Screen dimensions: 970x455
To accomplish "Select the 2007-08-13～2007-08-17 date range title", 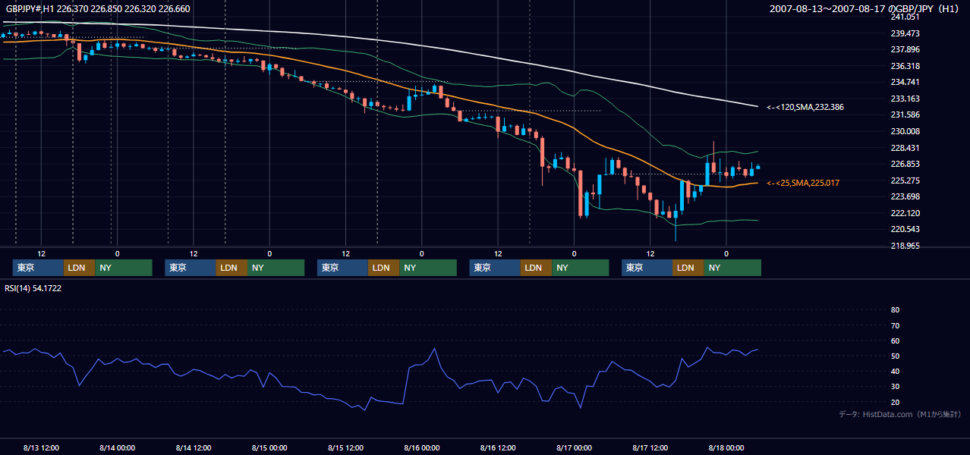I will (865, 8).
